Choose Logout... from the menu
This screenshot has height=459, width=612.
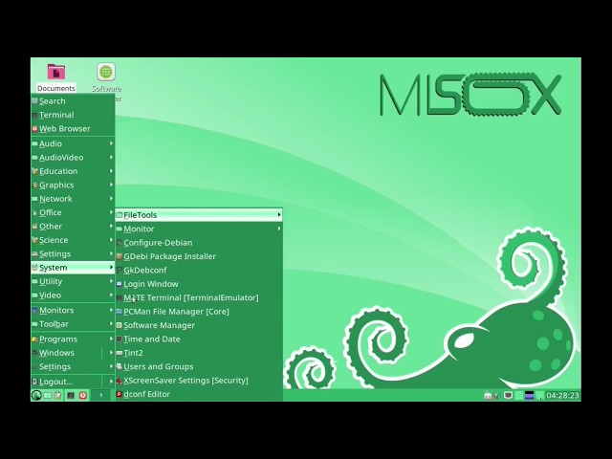pos(73,382)
